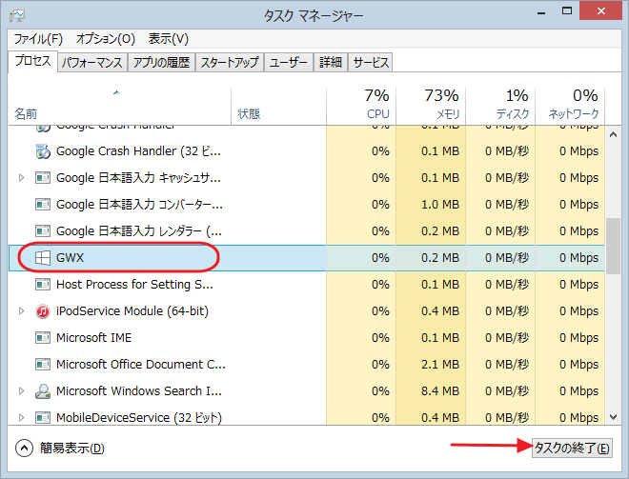Screen dimensions: 629x479
Task: Expand the Google 日本語入力 キャッシュサービス process group
Action: tap(22, 178)
